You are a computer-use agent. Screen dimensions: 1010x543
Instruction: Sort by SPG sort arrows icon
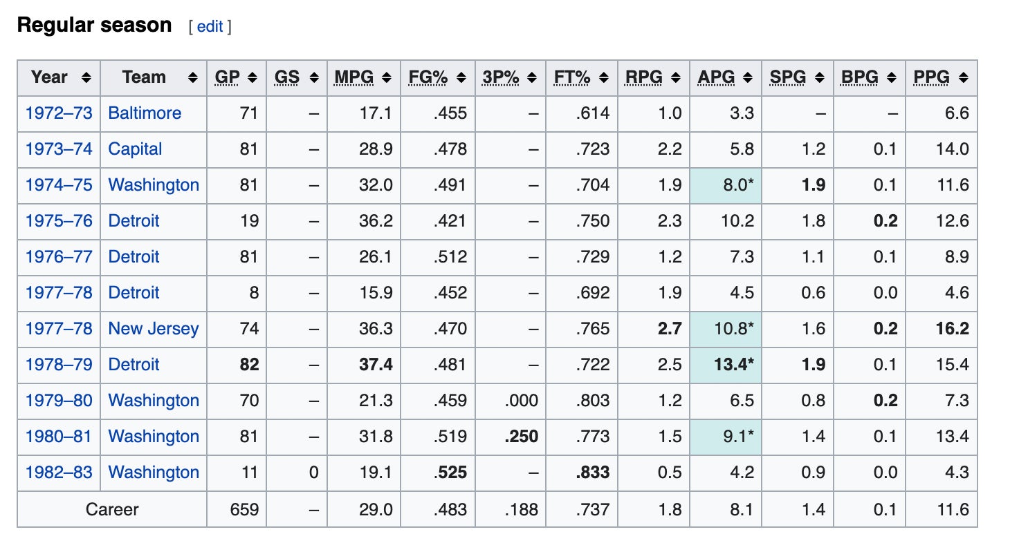tap(819, 78)
